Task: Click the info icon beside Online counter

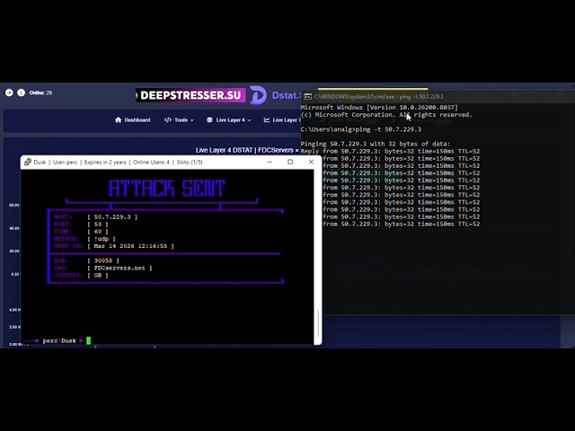Action: [x=22, y=92]
